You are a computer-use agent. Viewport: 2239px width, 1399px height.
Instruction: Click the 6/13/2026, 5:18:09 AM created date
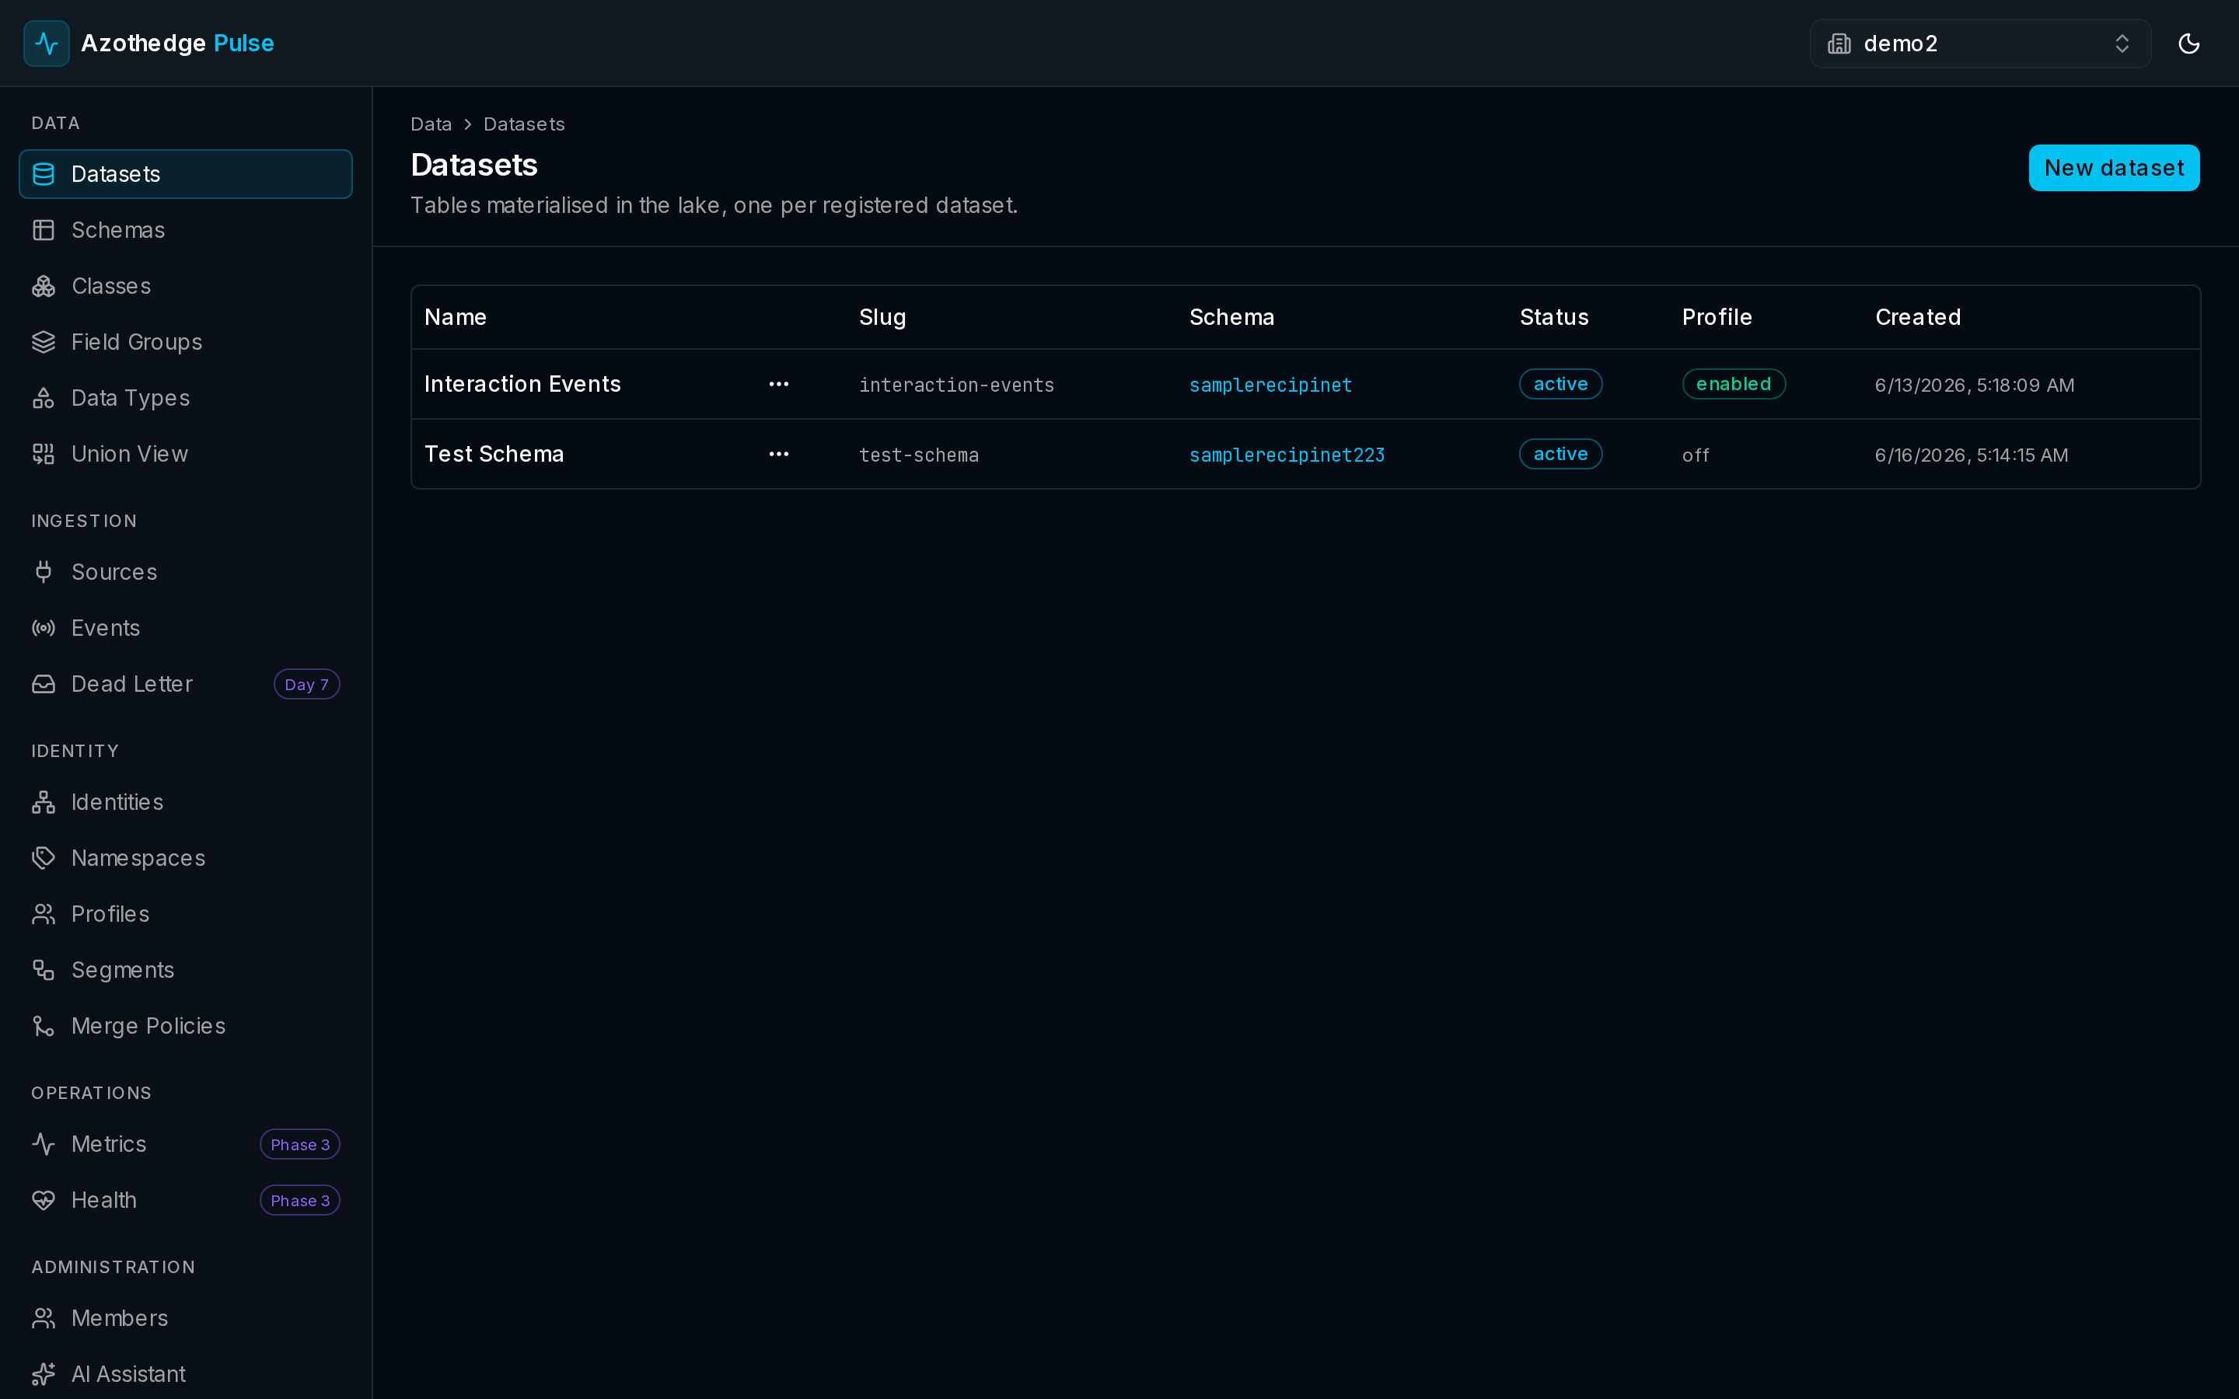pos(1975,385)
